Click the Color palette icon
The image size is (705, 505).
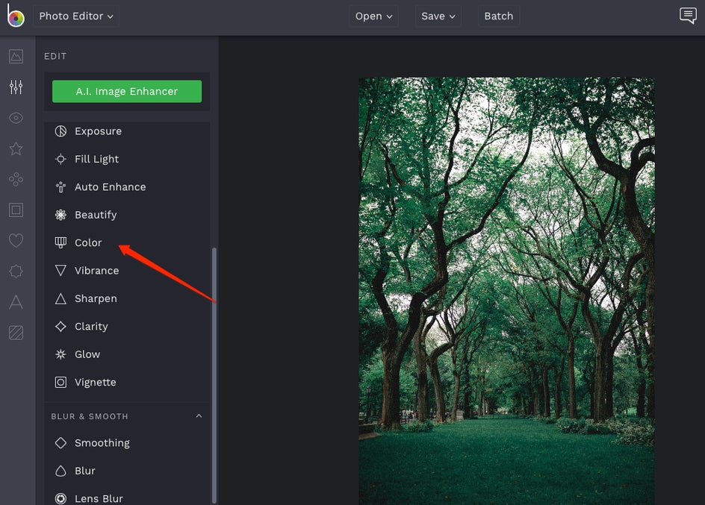click(x=60, y=243)
